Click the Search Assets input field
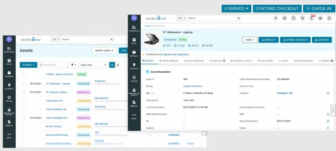The width and height of the screenshot is (336, 151). point(53,65)
